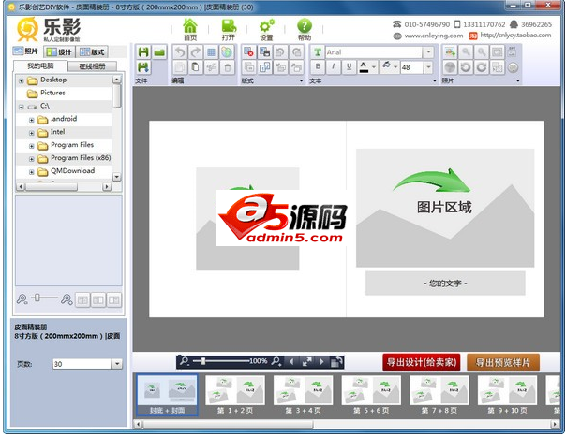
Task: Expand the Desktop folder node
Action: 22,80
